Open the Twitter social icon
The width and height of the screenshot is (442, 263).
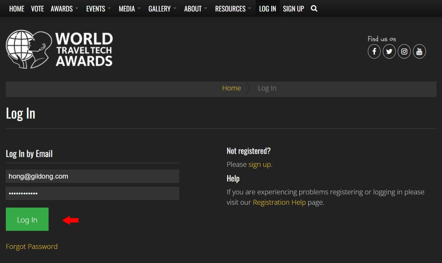389,52
